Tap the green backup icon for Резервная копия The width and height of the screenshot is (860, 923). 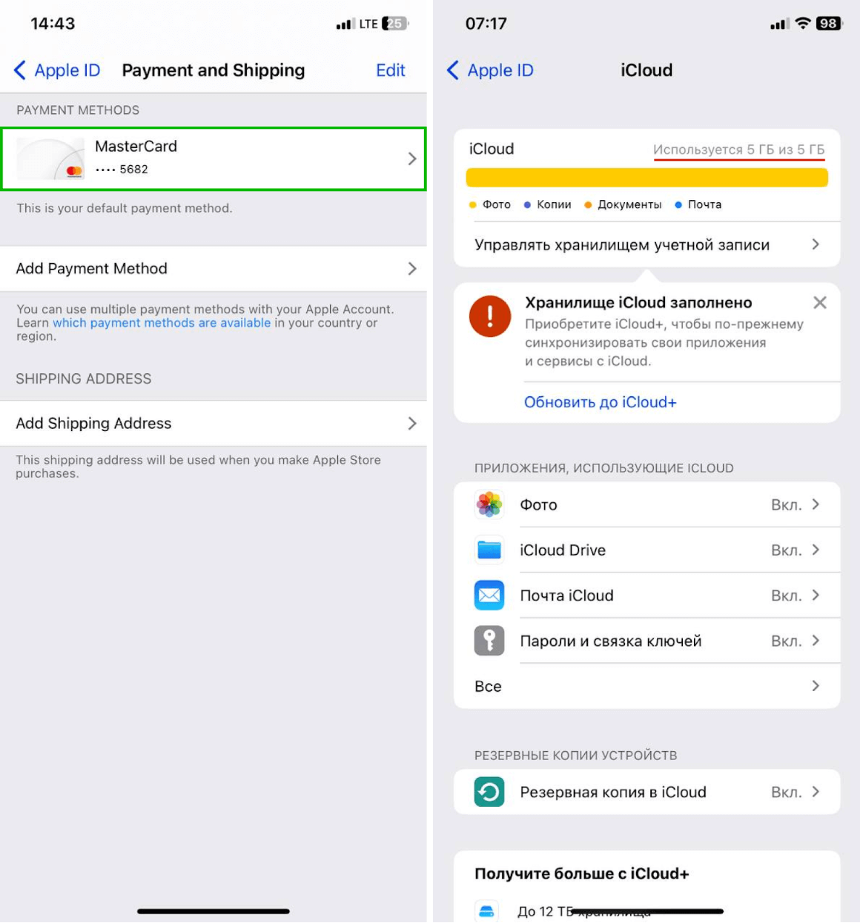[489, 791]
